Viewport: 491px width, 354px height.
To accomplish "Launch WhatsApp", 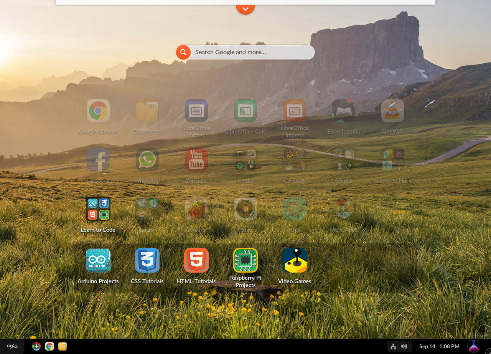I will (x=147, y=160).
